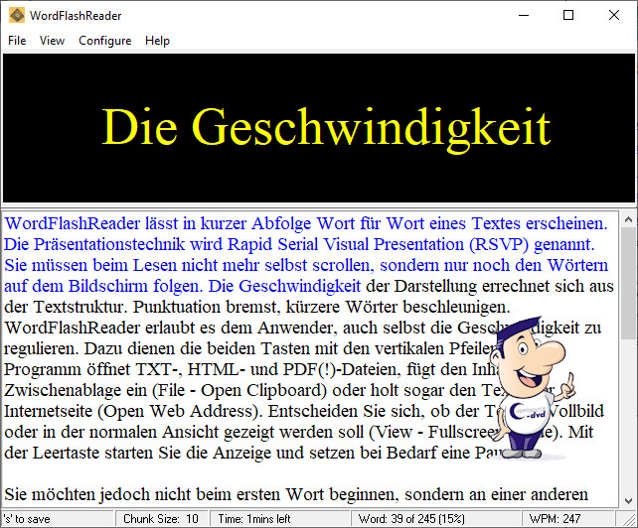Image resolution: width=638 pixels, height=528 pixels.
Task: Click the Chunk Size status field
Action: pyautogui.click(x=163, y=519)
